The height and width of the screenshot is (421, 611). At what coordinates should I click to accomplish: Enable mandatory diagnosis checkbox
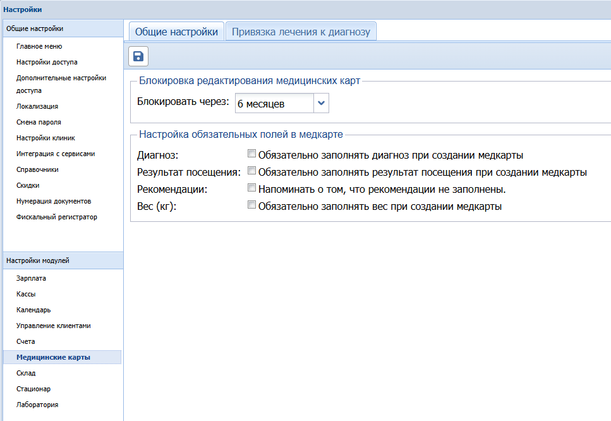click(x=252, y=154)
